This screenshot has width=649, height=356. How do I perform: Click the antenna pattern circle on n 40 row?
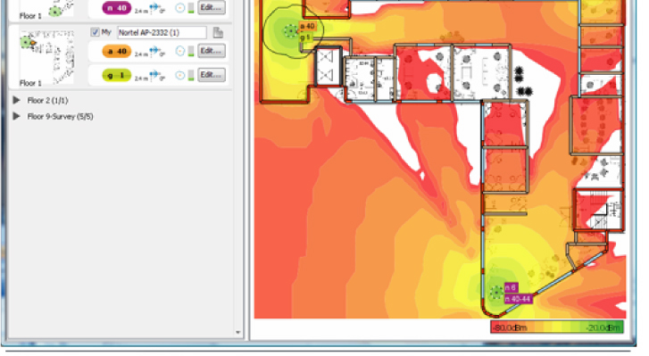coord(180,8)
